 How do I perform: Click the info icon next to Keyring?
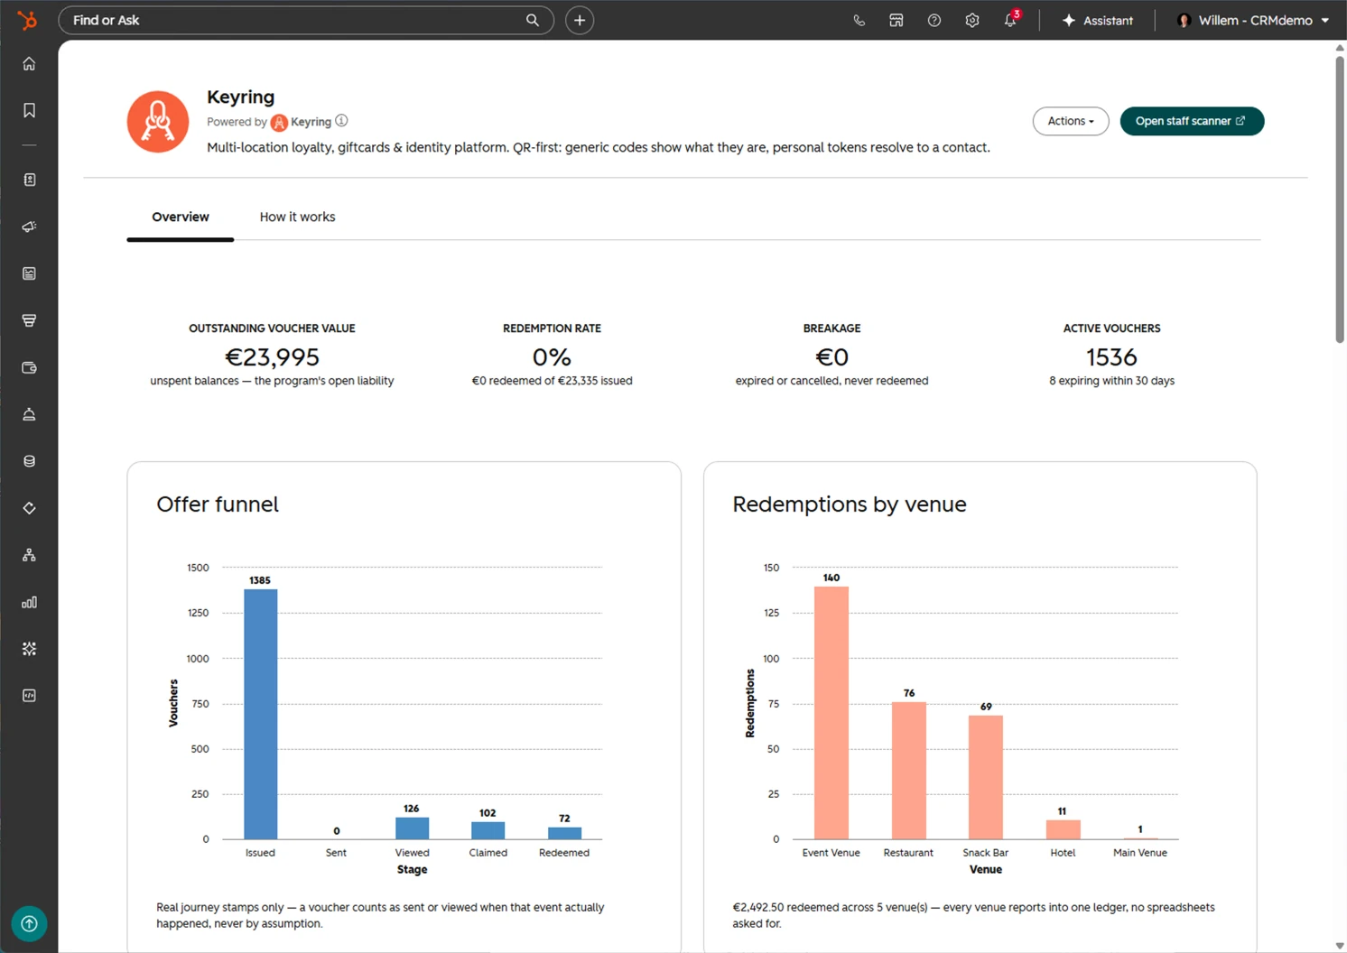tap(341, 121)
